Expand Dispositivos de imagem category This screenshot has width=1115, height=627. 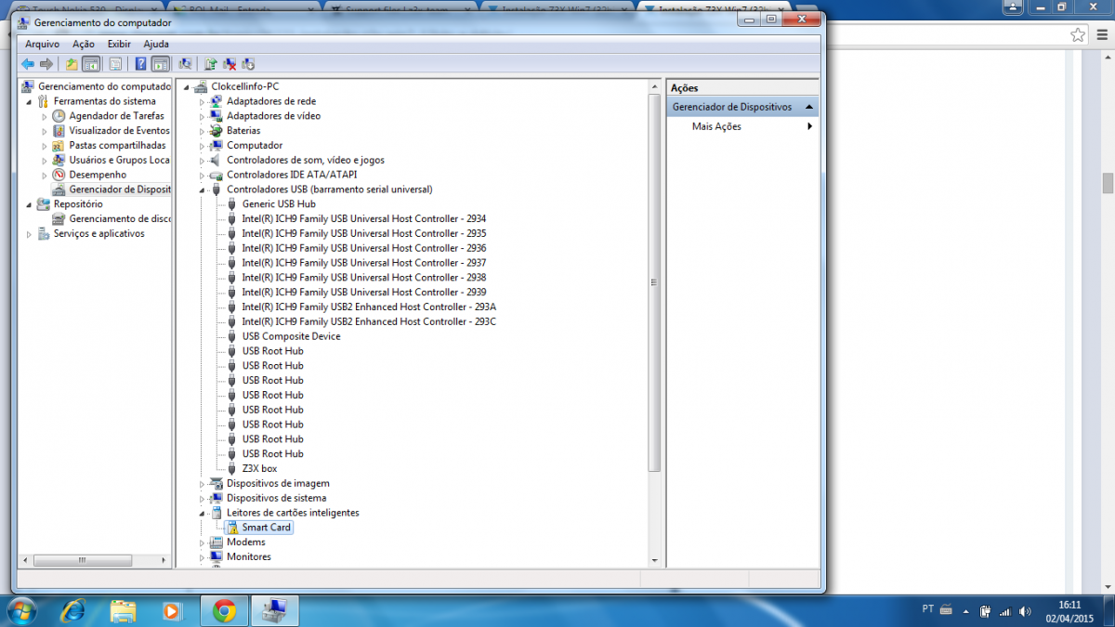(x=203, y=483)
